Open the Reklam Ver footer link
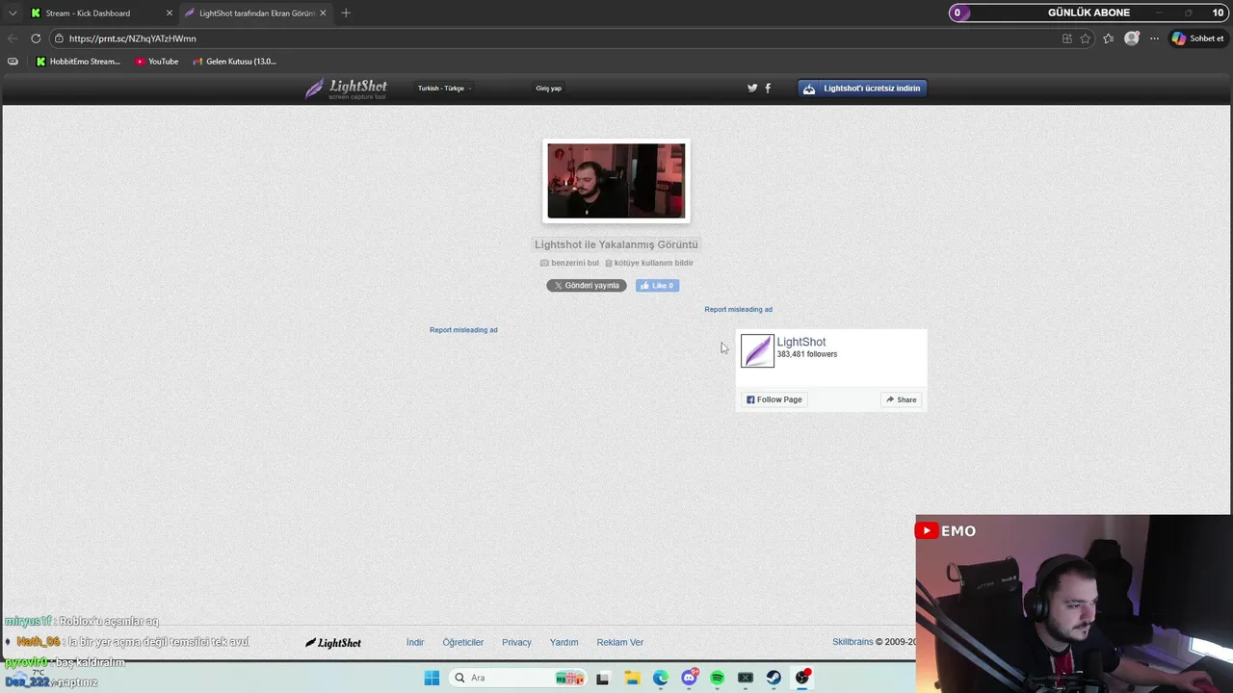1233x693 pixels. click(x=620, y=642)
